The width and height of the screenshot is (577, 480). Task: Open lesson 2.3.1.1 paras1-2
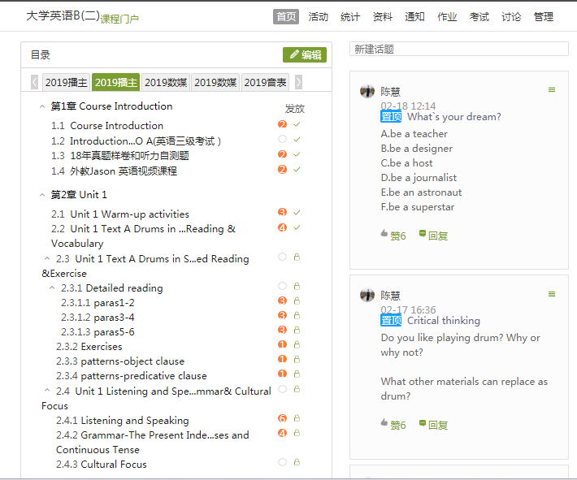tap(98, 302)
